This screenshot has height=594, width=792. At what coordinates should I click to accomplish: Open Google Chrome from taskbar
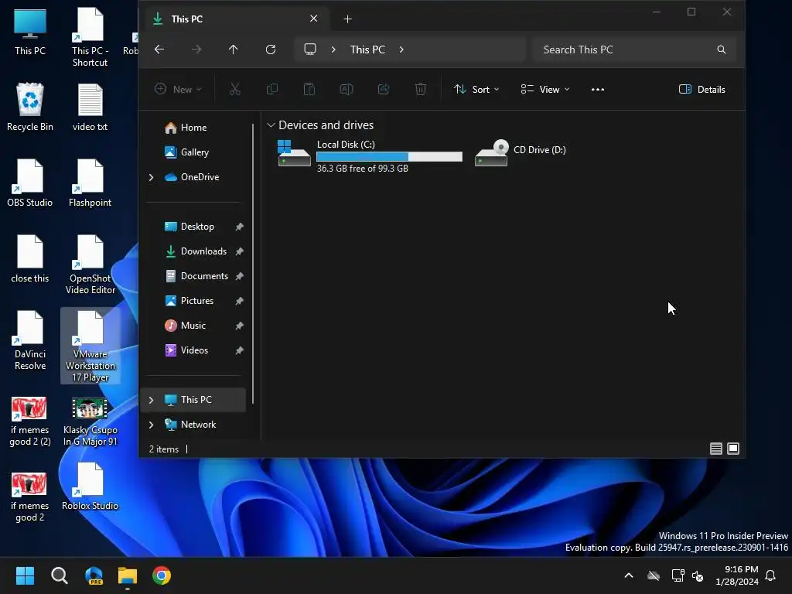point(162,575)
